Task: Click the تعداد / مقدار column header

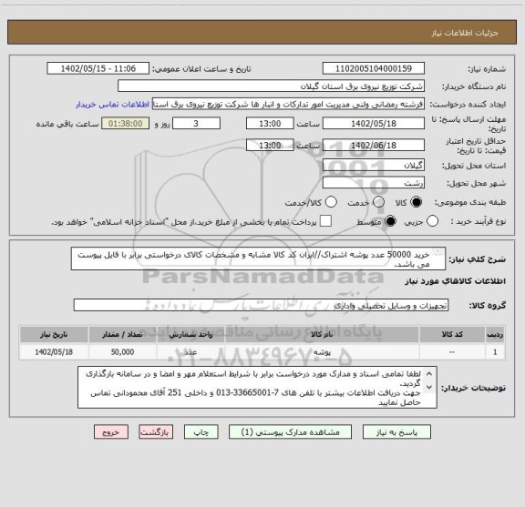Action: tap(122, 334)
